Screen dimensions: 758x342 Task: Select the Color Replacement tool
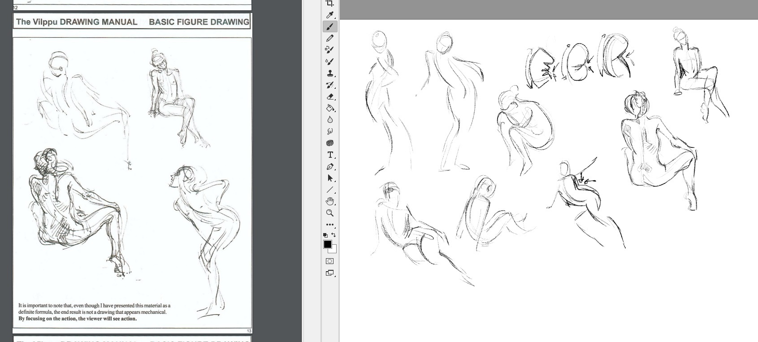329,50
